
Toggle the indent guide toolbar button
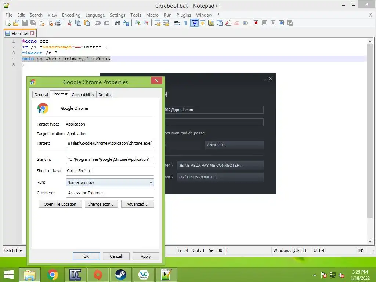[x=195, y=23]
